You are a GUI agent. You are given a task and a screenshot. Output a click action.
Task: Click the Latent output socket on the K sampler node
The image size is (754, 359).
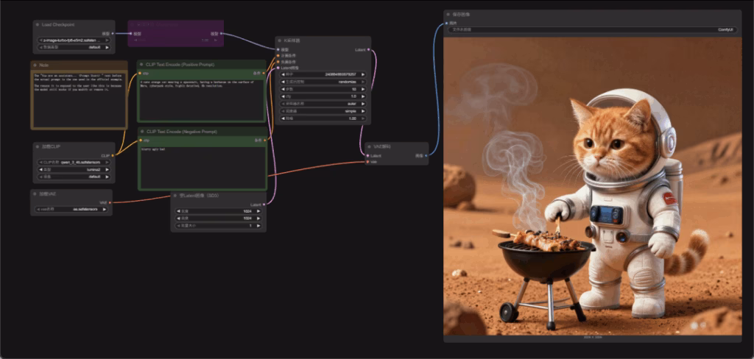368,50
